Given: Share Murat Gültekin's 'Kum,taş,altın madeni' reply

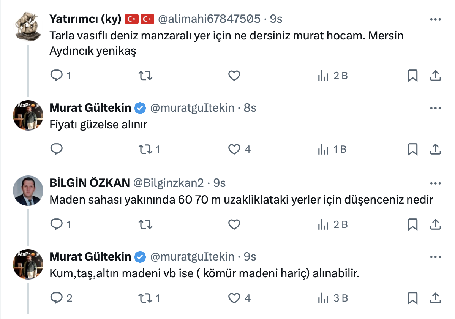Looking at the screenshot, I should coord(435,298).
